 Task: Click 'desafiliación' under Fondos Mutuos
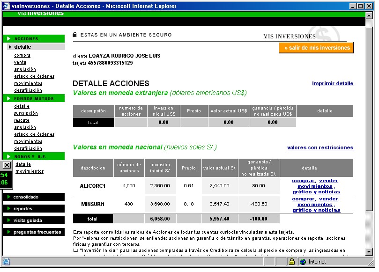[x=28, y=148]
